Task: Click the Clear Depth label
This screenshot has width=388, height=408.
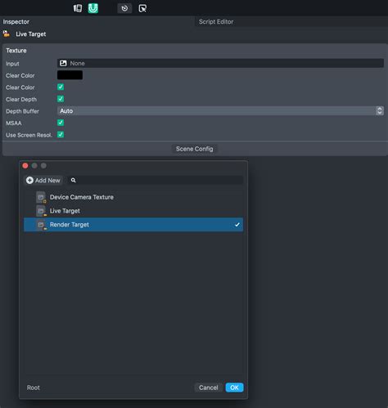Action: pos(21,99)
